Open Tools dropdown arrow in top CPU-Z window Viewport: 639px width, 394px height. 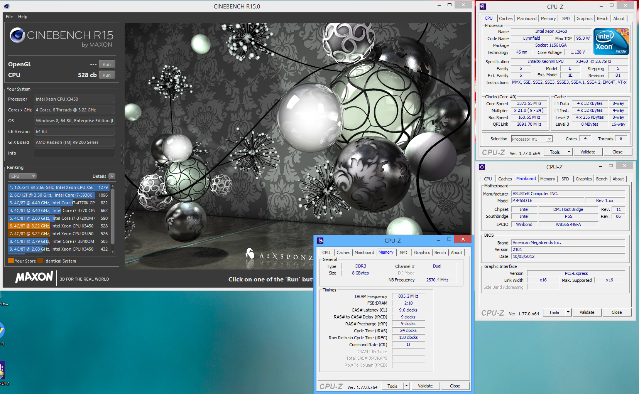(568, 152)
